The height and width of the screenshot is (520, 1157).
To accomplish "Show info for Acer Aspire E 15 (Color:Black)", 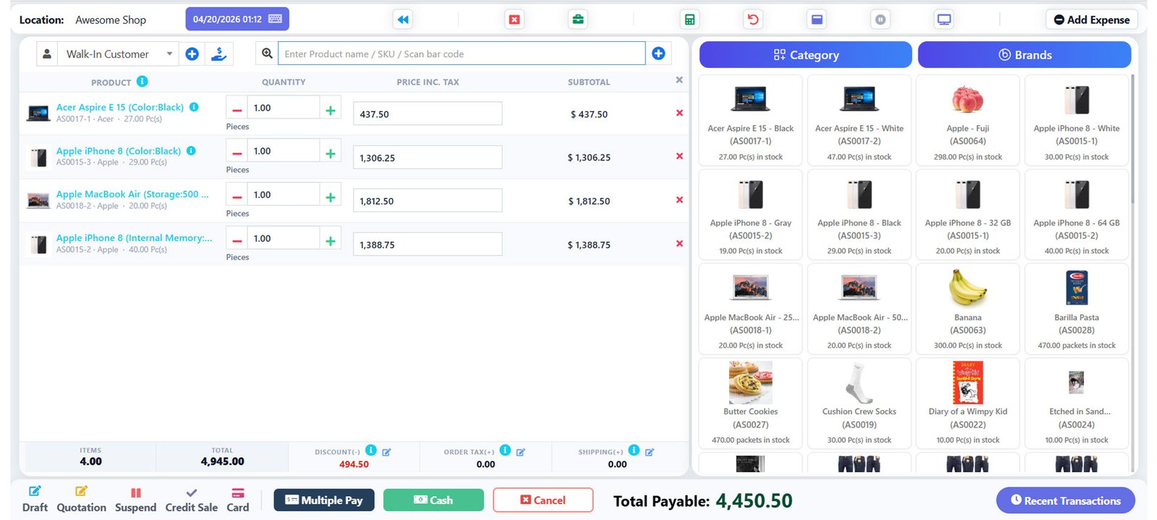I will click(194, 107).
